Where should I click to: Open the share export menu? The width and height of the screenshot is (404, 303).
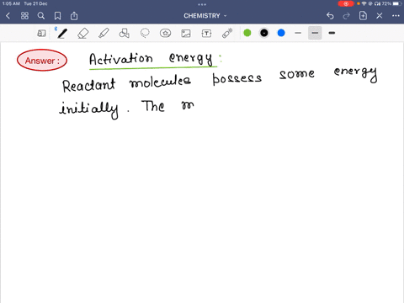point(74,16)
